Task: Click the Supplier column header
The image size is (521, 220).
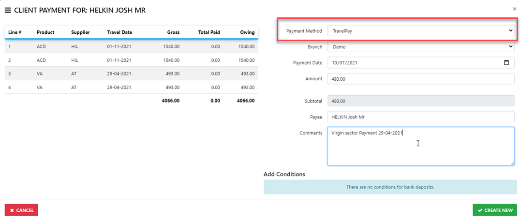Action: tap(80, 32)
